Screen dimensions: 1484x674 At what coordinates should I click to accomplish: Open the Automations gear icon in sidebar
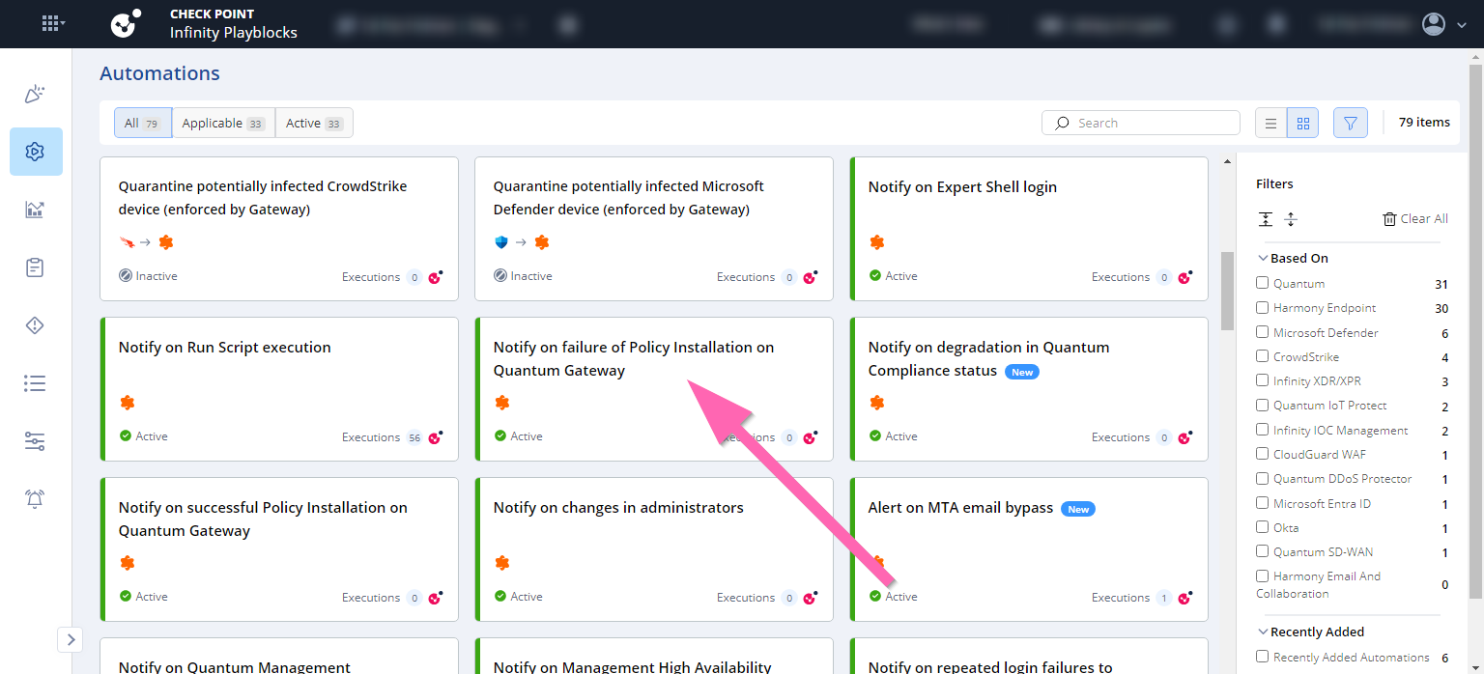tap(35, 151)
